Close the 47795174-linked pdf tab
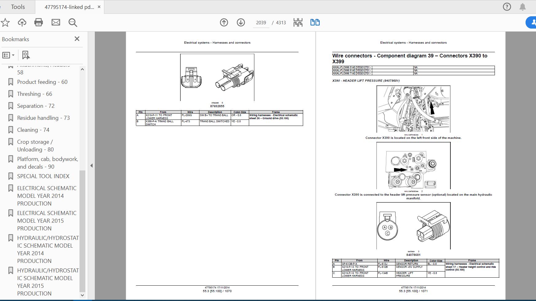 pos(99,7)
